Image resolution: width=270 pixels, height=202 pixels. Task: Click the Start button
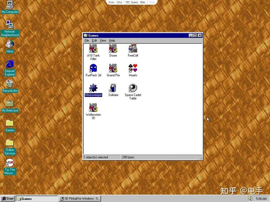[7, 198]
